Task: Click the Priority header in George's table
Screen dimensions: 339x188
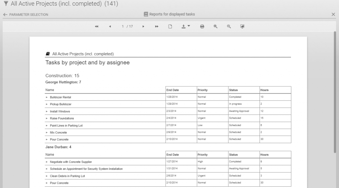Action: (202, 90)
